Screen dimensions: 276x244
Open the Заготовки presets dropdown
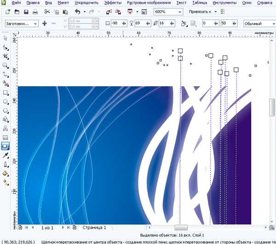pos(35,24)
